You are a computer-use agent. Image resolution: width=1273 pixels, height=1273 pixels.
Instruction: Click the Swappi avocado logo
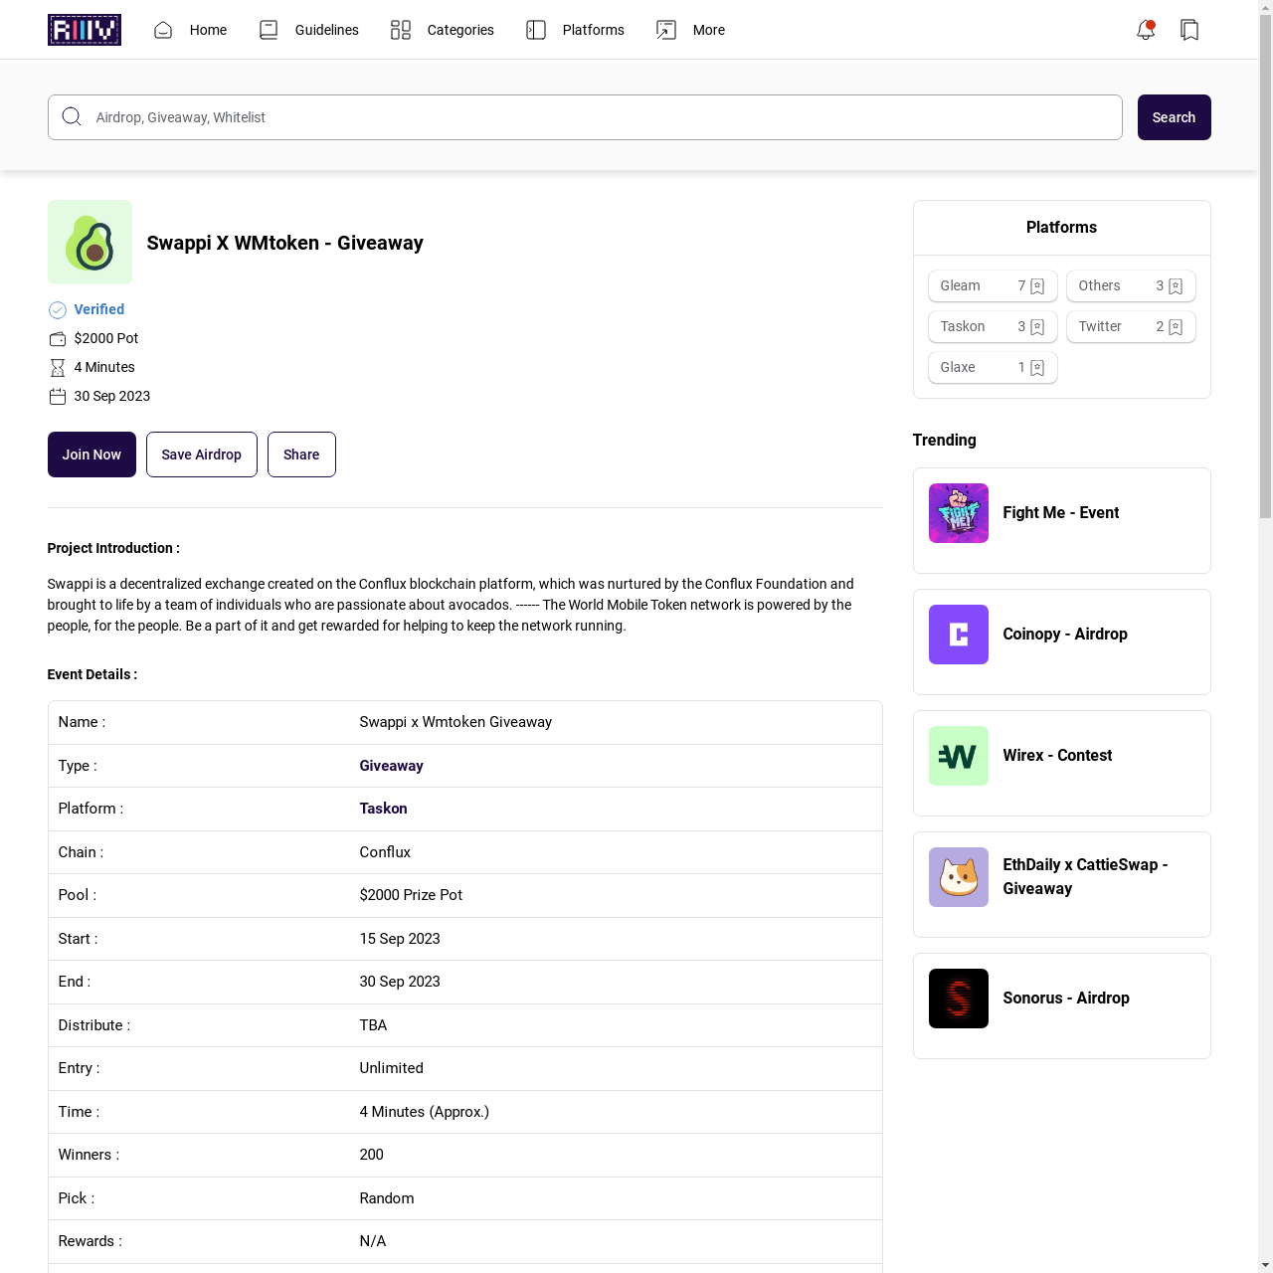coord(90,243)
